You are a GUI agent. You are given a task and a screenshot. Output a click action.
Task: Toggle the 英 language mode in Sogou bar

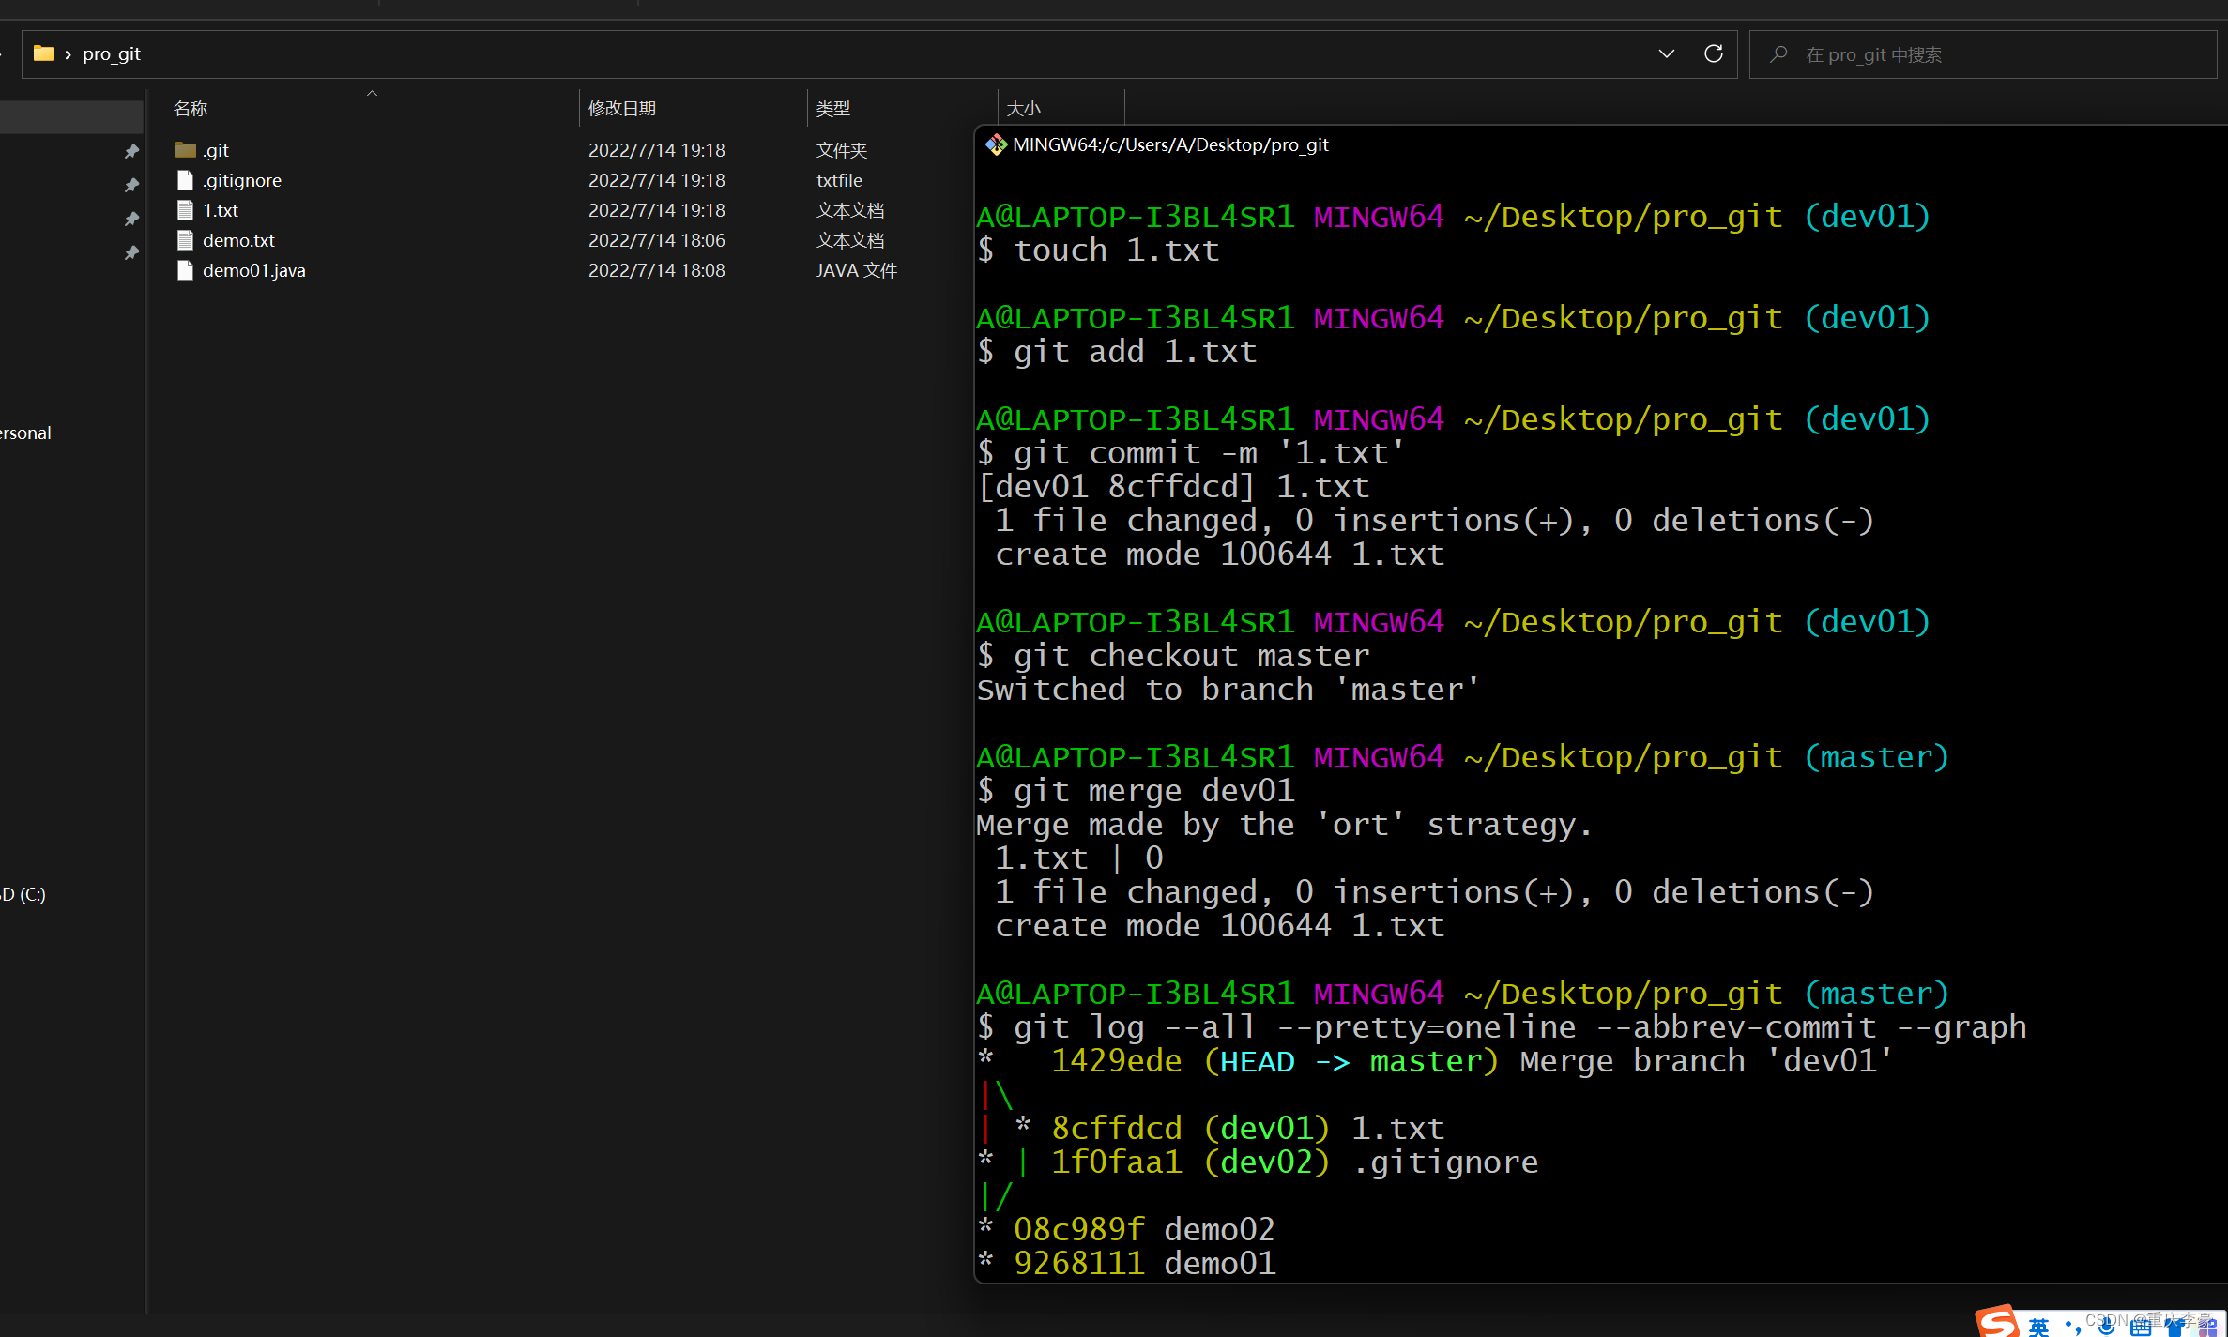point(2038,1326)
